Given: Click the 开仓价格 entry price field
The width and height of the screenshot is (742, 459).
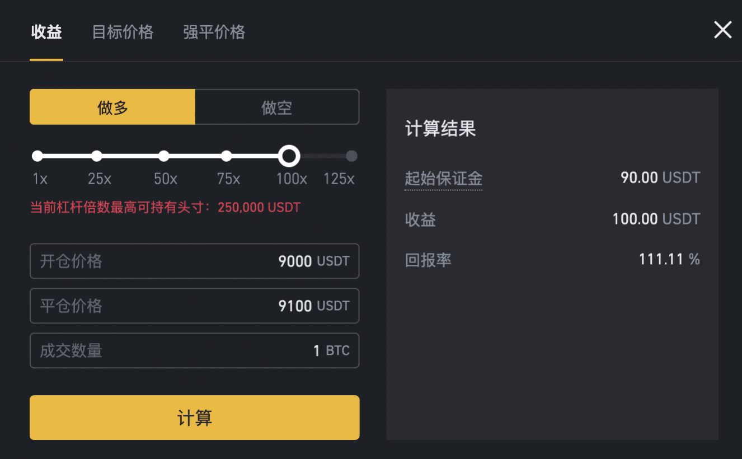Looking at the screenshot, I should pyautogui.click(x=194, y=261).
